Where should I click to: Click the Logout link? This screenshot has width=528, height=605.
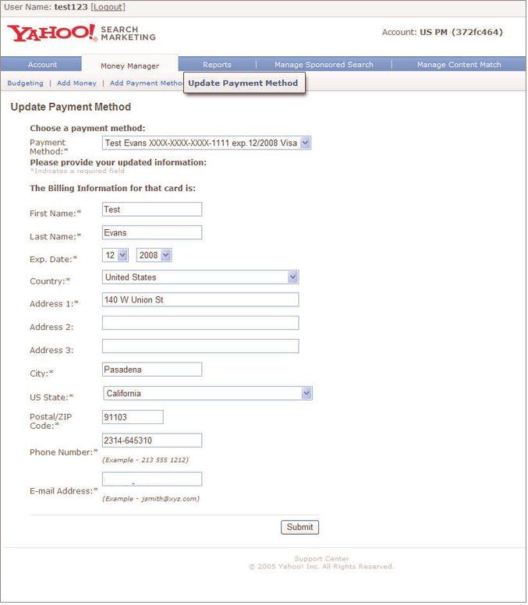tap(108, 7)
